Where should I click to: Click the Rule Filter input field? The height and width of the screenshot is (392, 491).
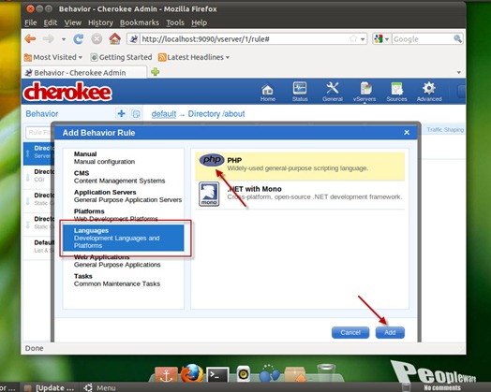(x=39, y=133)
